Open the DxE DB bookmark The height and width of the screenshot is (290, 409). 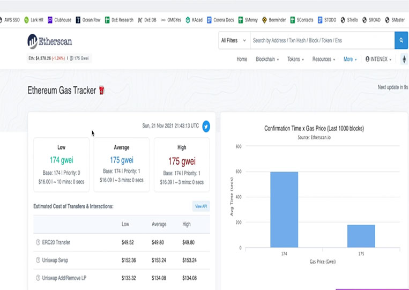(x=147, y=20)
